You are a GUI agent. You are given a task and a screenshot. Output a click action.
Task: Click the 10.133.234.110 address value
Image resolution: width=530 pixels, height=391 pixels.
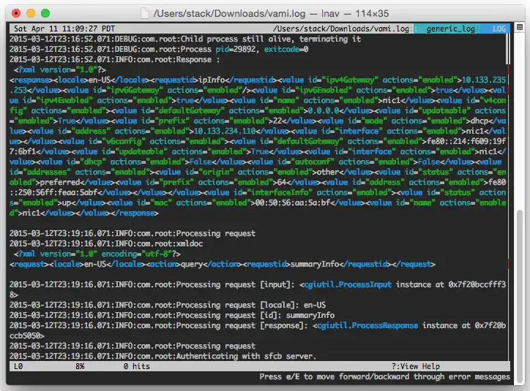click(x=225, y=131)
